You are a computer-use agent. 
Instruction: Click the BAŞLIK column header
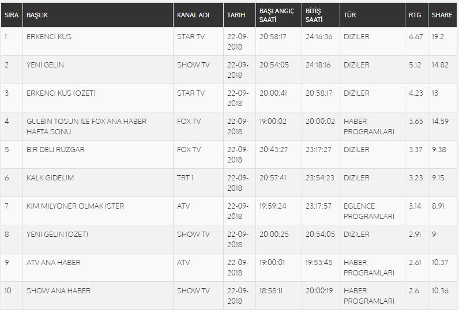coord(37,15)
